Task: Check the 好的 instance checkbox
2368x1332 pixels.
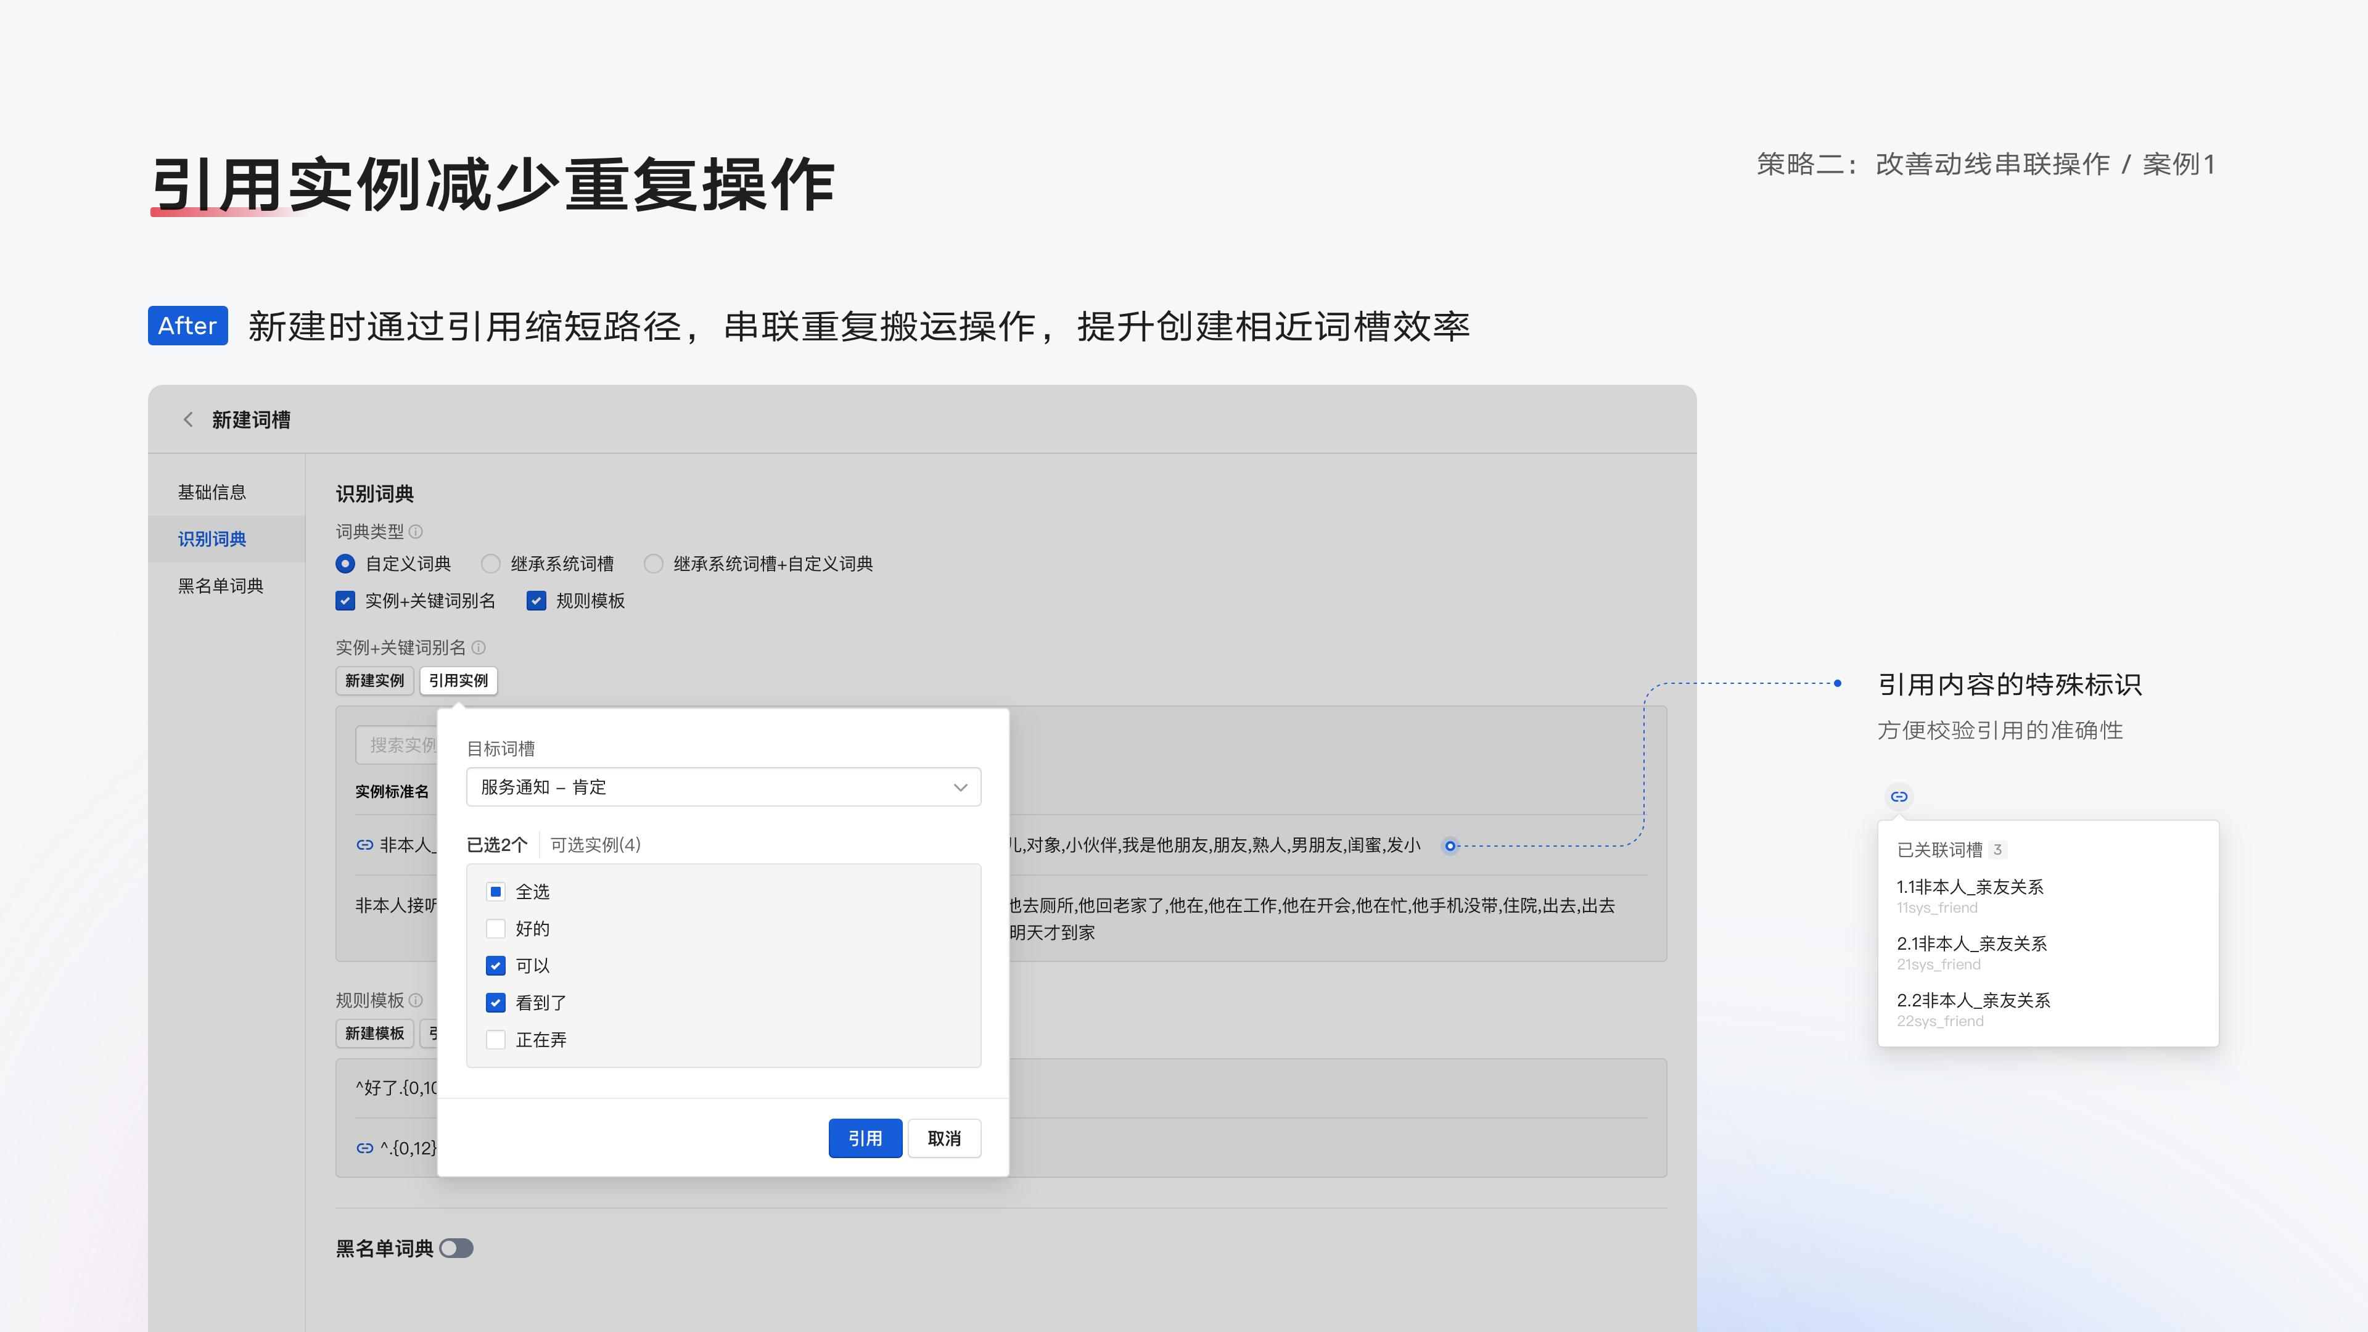Action: [x=495, y=929]
